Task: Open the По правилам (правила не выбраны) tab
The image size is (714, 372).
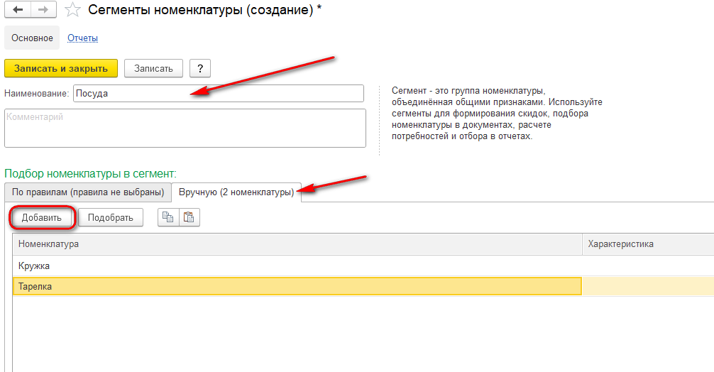Action: (88, 192)
